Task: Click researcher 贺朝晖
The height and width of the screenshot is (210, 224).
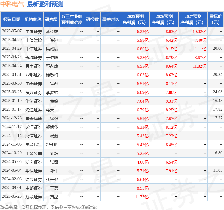Action: coord(52,145)
